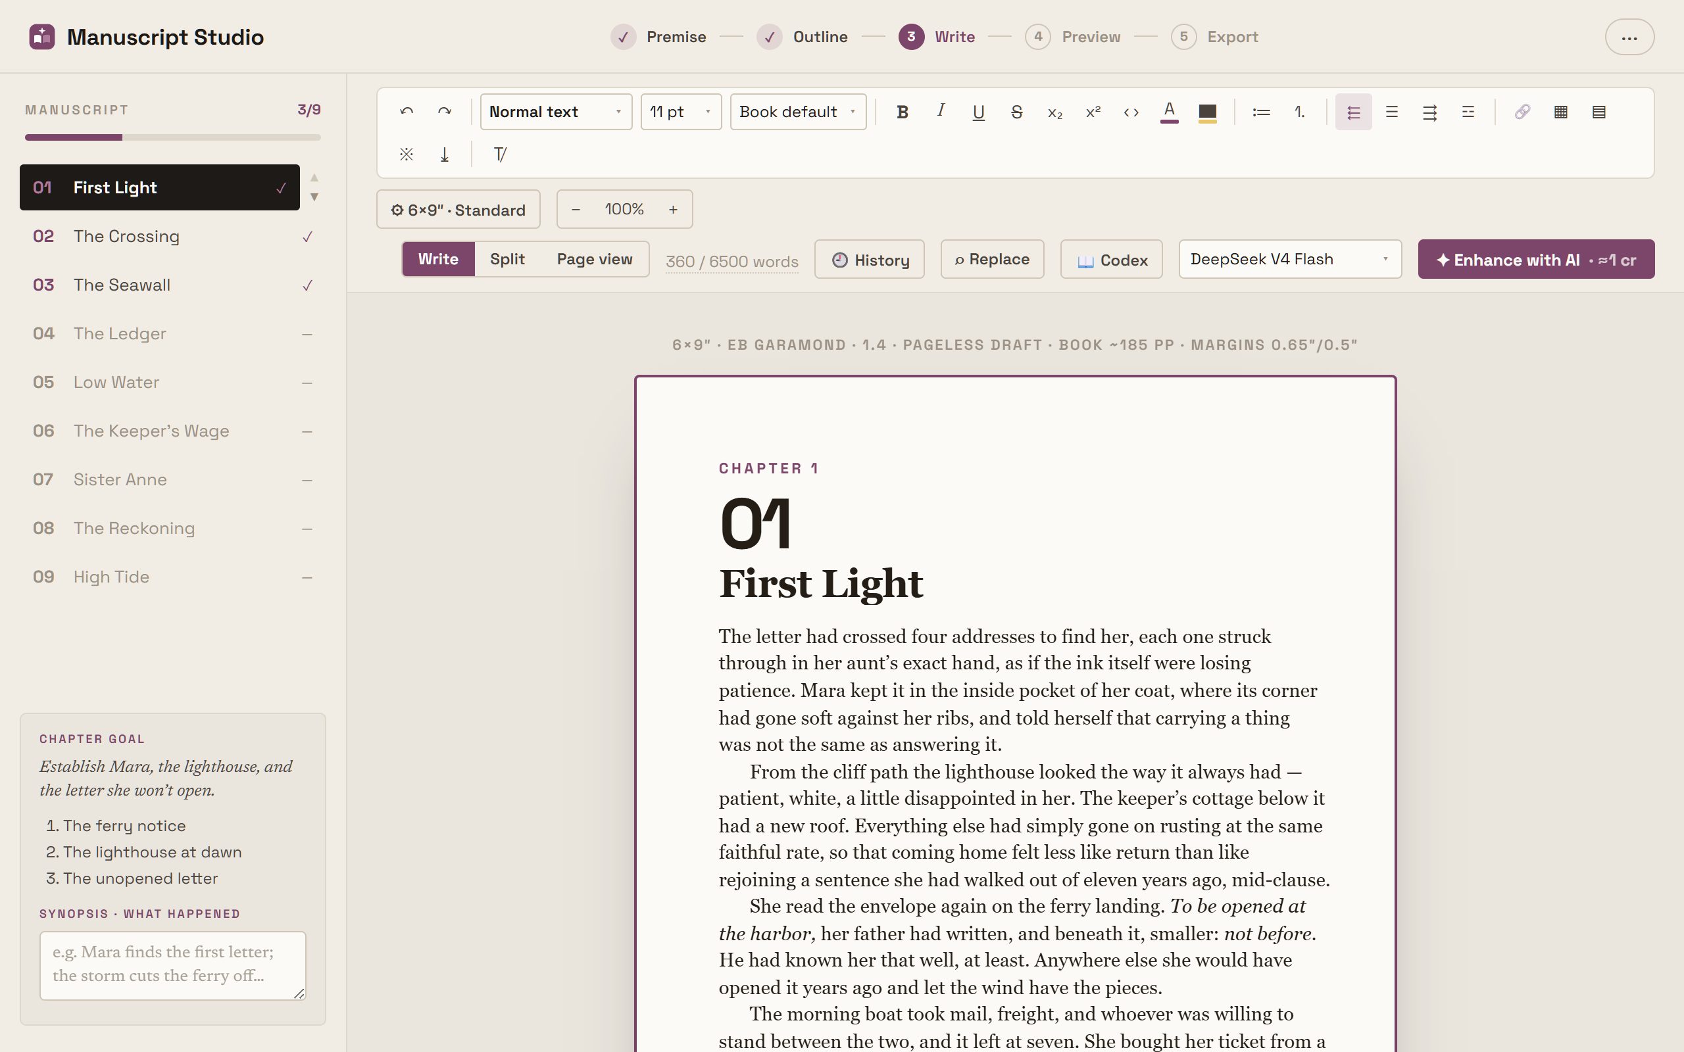Toggle inline code formatting icon
This screenshot has width=1684, height=1052.
[1131, 111]
